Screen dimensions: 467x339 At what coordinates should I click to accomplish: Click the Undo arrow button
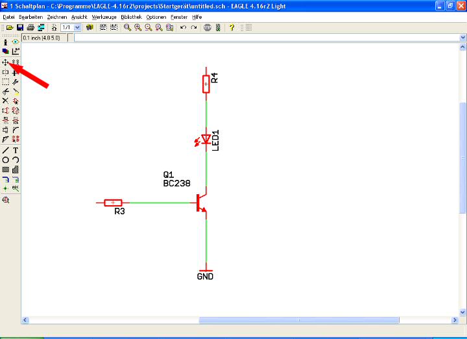183,28
